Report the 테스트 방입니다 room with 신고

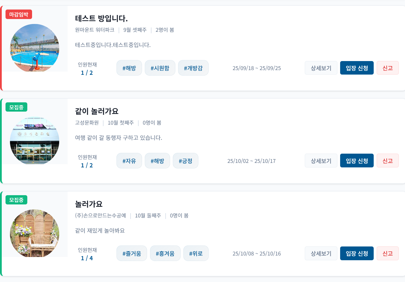click(x=388, y=68)
